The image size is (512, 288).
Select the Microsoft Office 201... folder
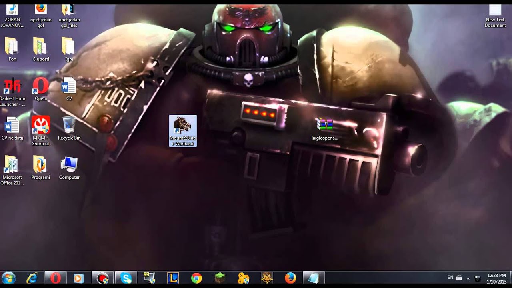(x=12, y=171)
